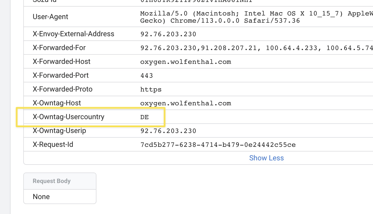373x214 pixels.
Task: Click the X-Forwarded-Host label
Action: click(x=62, y=61)
